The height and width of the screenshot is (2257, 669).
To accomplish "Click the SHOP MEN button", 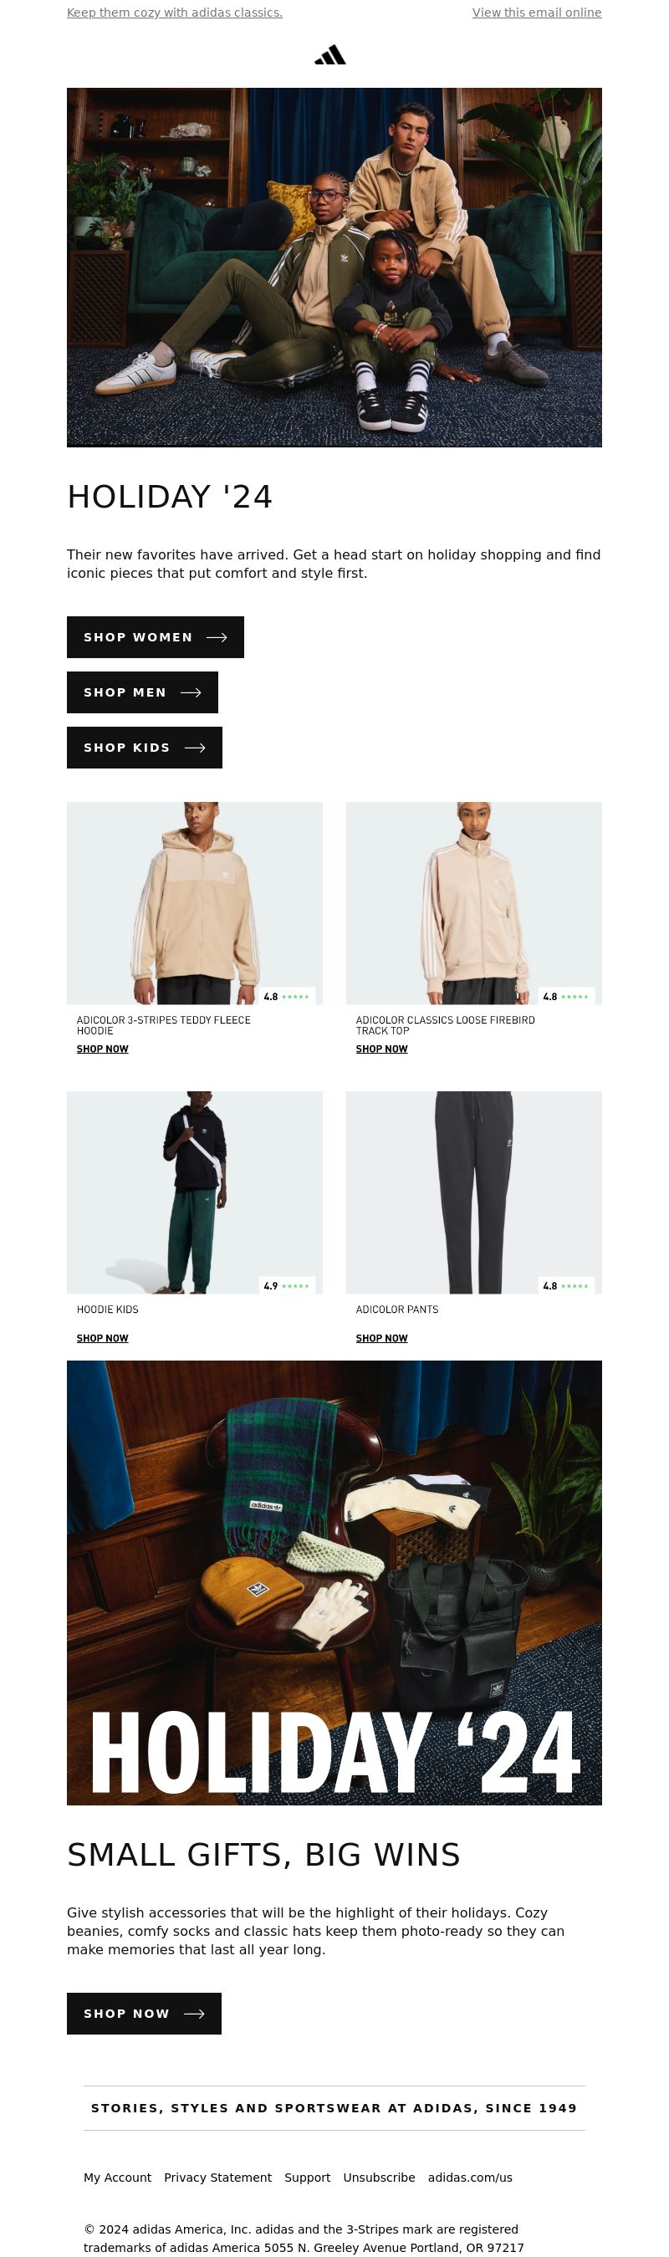I will pyautogui.click(x=142, y=692).
